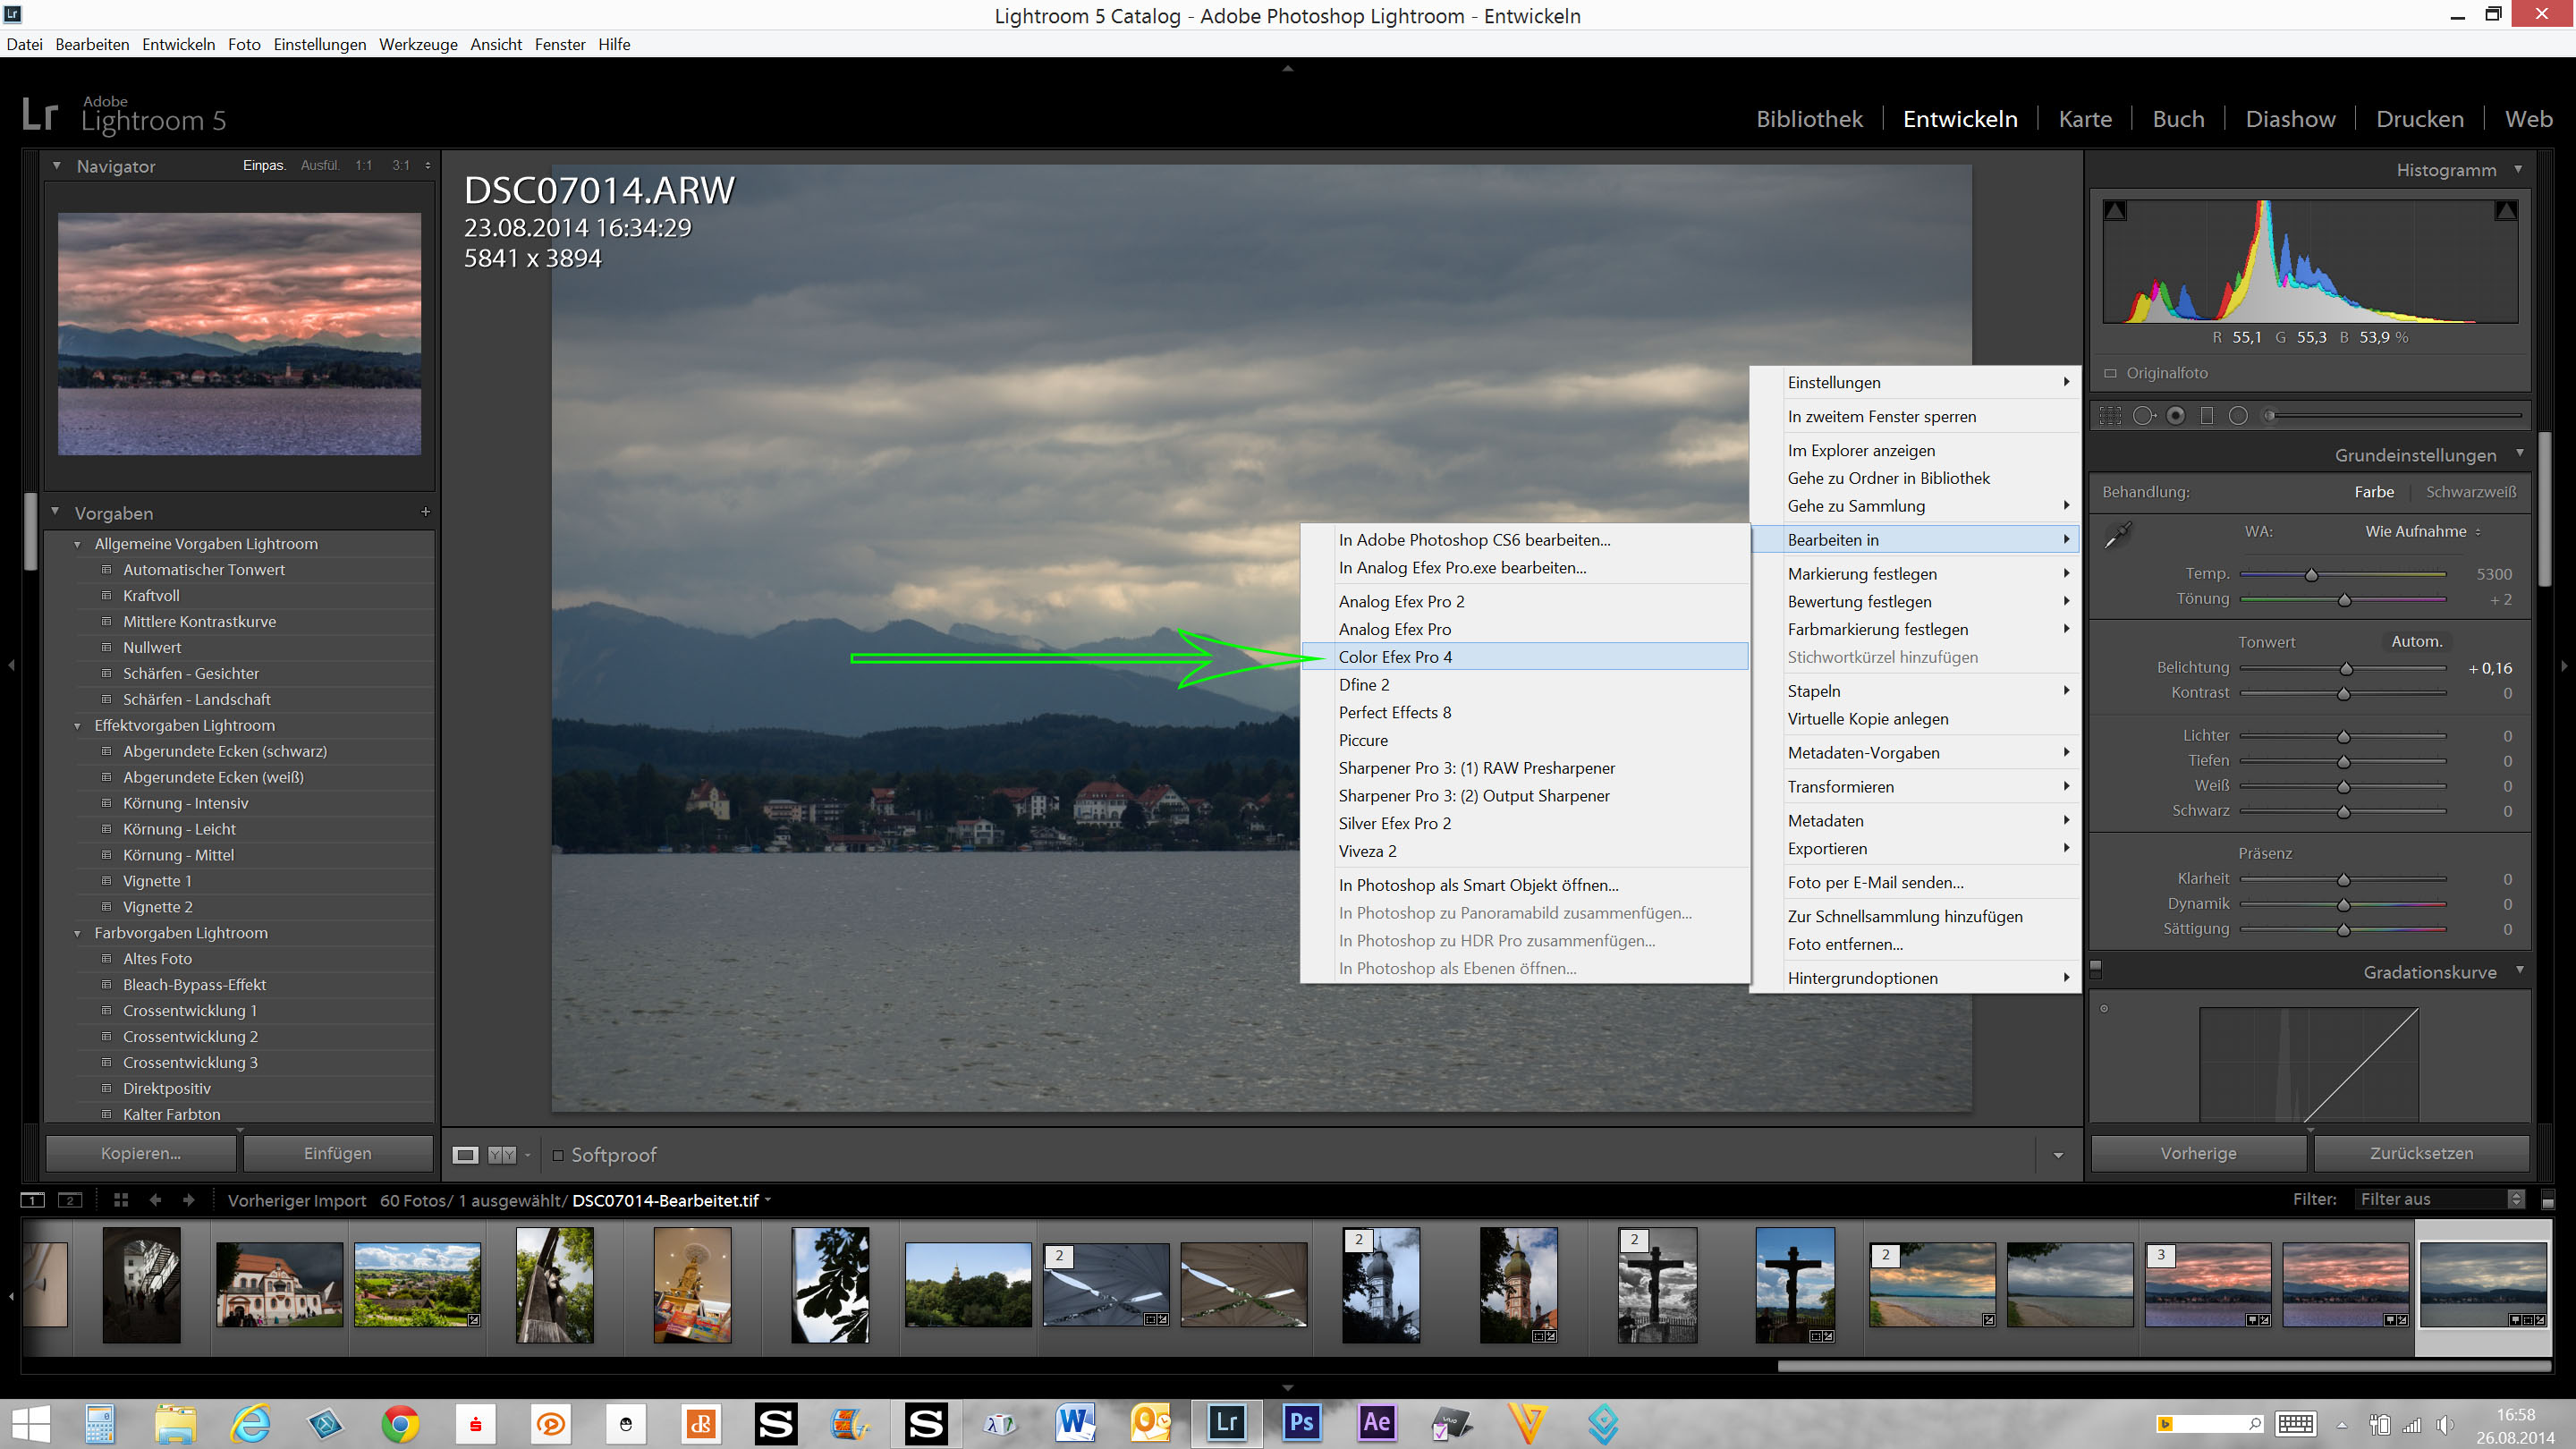
Task: Select the radial filter tool
Action: (2238, 416)
